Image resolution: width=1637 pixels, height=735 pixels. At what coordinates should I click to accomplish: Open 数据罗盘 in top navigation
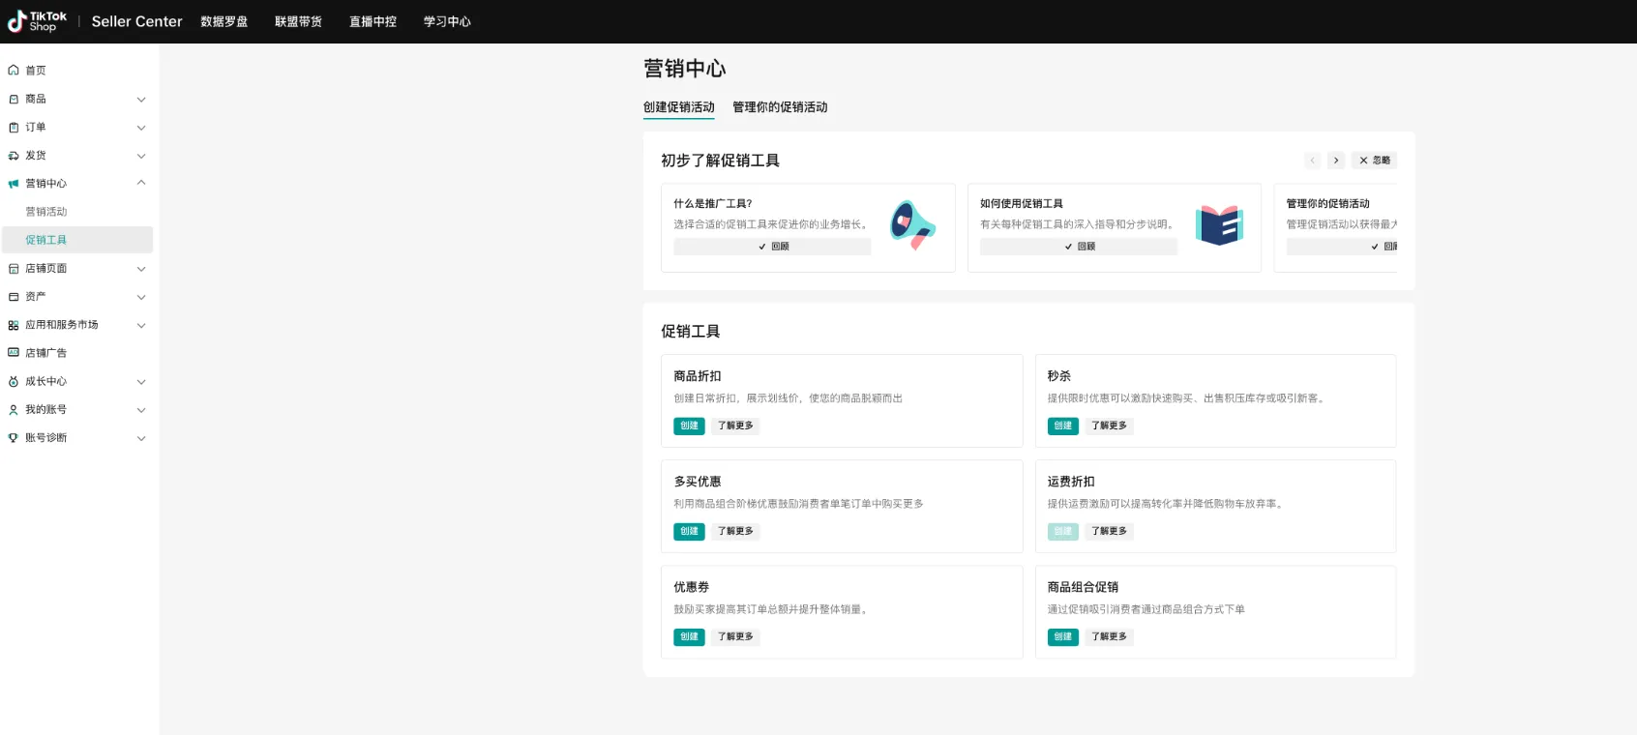pos(224,21)
